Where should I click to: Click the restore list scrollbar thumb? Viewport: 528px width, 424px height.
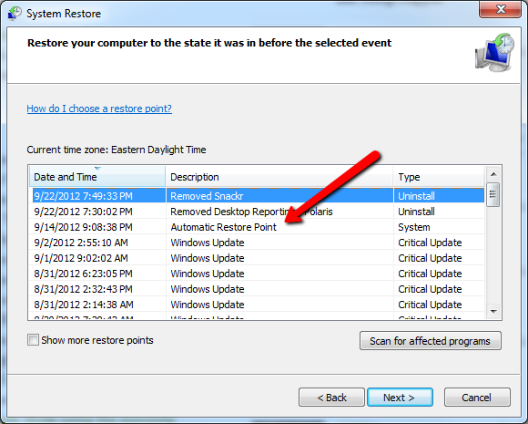point(493,194)
